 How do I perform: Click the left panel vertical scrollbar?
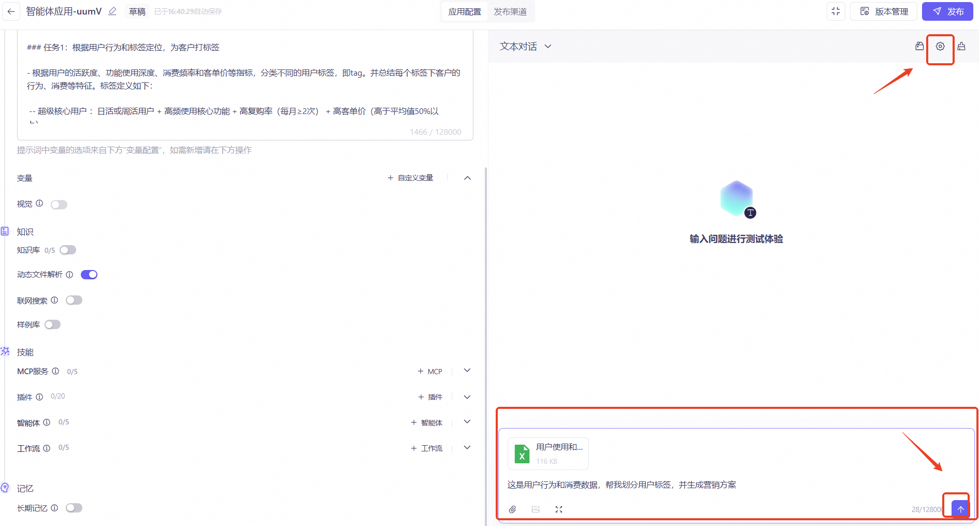pyautogui.click(x=485, y=346)
